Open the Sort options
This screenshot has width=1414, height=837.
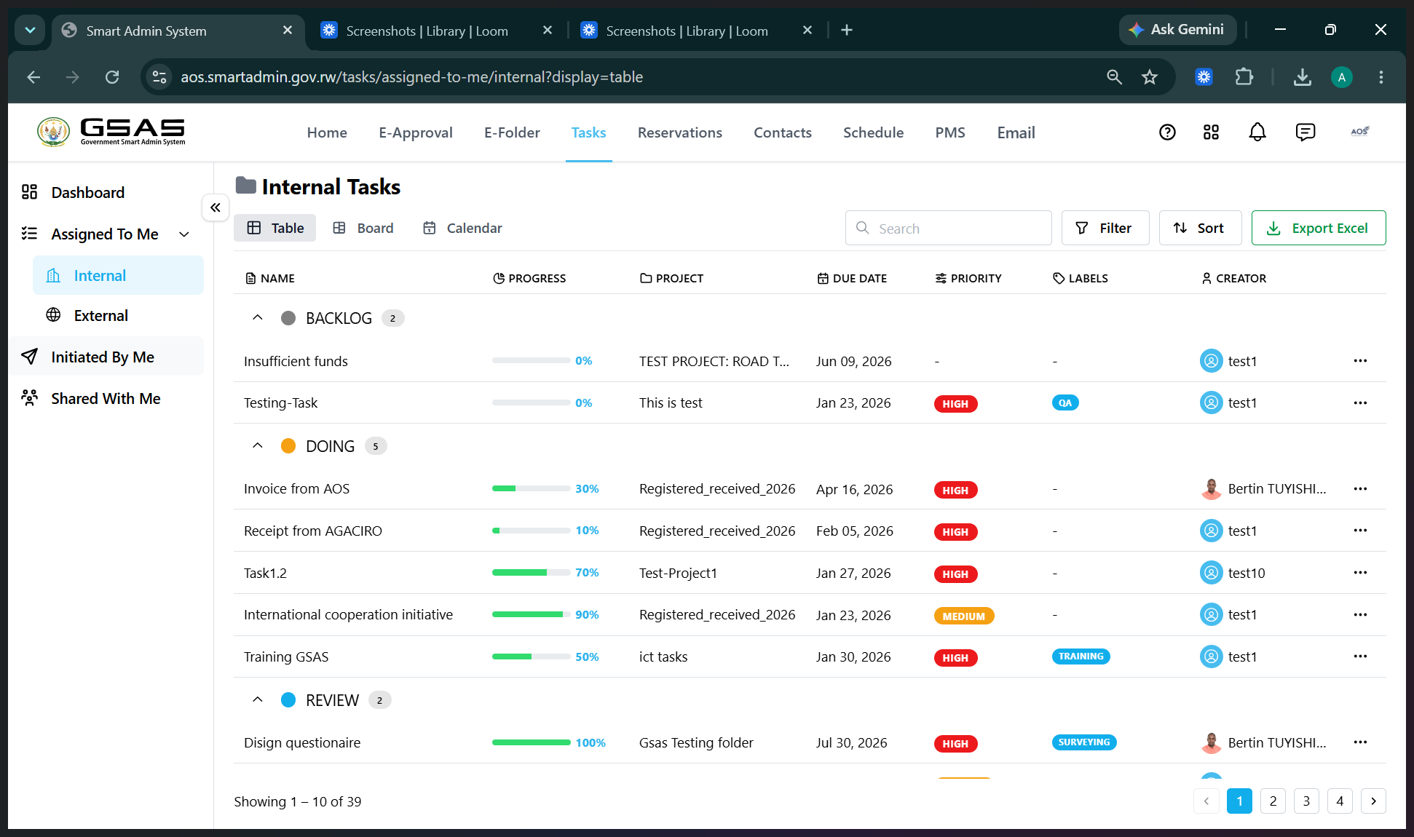coord(1200,228)
